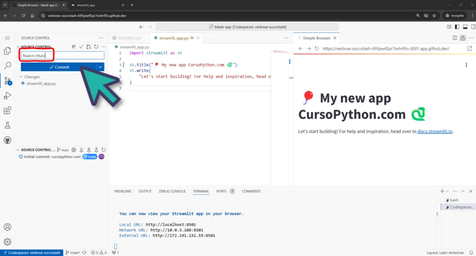
Task: Click the errors and warnings status item
Action: click(99, 252)
